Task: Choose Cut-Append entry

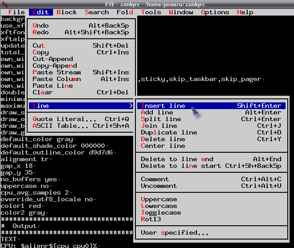Action: (x=81, y=59)
